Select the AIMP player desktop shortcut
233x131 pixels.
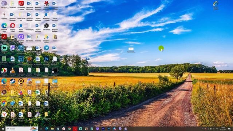[21, 81]
